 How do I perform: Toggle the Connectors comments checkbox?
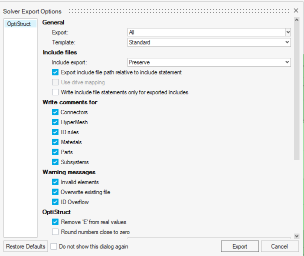click(55, 112)
